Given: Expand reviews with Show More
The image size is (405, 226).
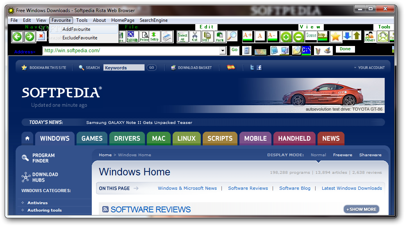Looking at the screenshot, I should [361, 209].
